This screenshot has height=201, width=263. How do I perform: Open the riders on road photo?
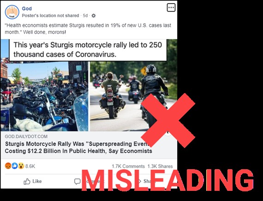(133, 96)
